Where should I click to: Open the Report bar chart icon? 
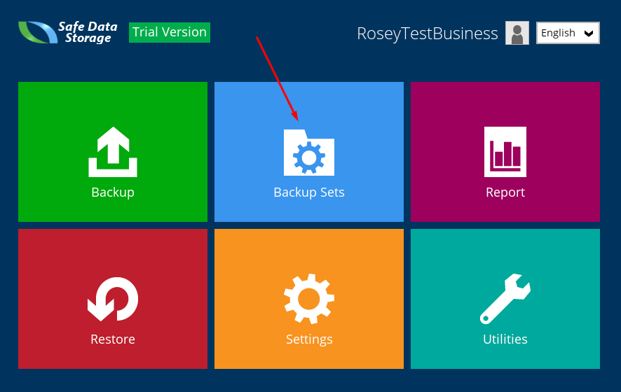pos(505,152)
